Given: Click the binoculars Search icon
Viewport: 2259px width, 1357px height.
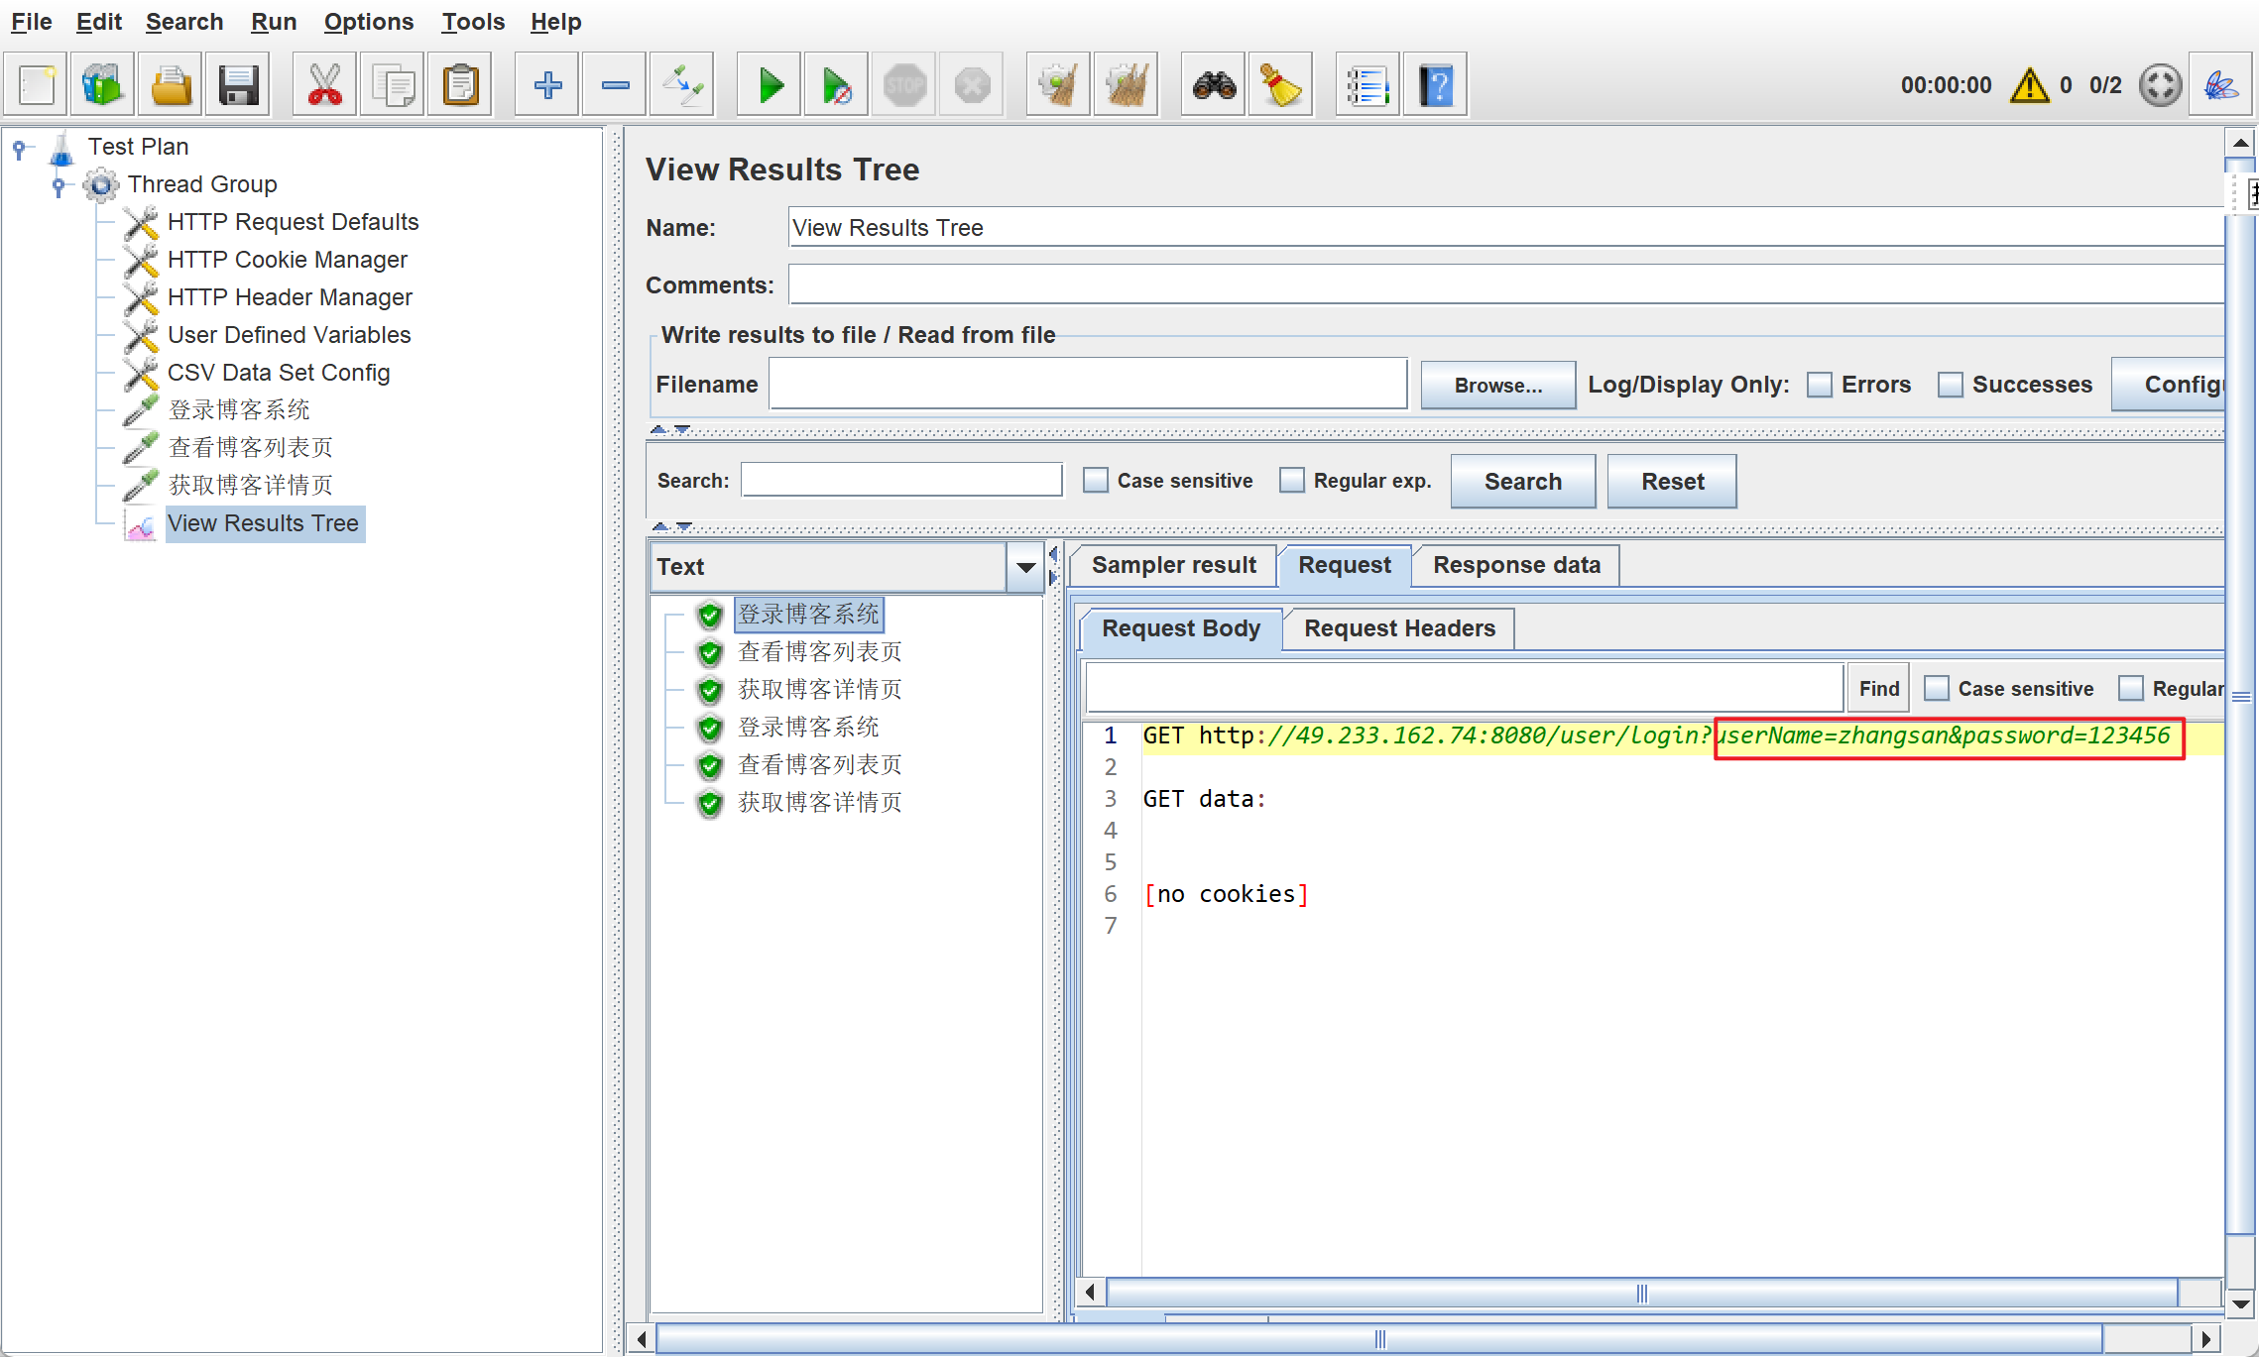Looking at the screenshot, I should pyautogui.click(x=1214, y=86).
